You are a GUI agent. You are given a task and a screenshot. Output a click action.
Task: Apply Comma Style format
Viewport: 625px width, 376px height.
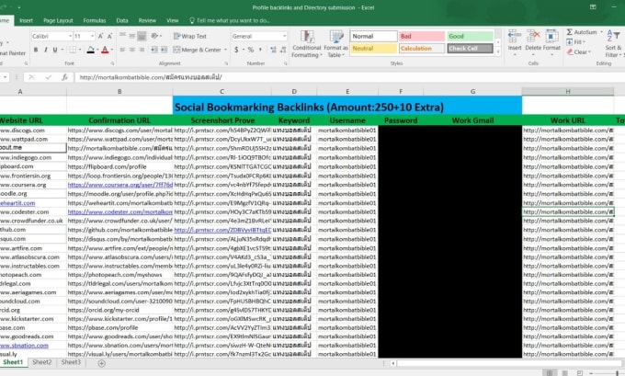(260, 50)
